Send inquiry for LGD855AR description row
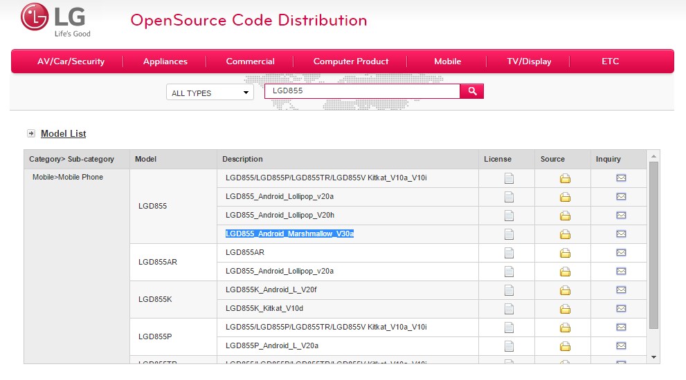Screen dimensions: 686x380 click(x=621, y=252)
